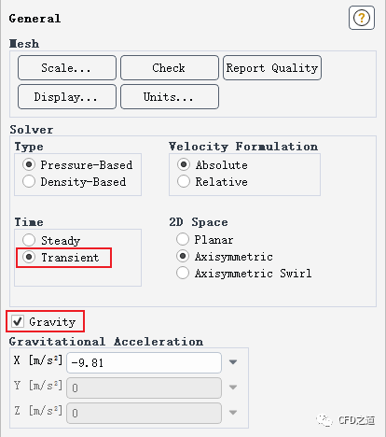This screenshot has height=437, width=386.
Task: Open the Display... mesh dialog
Action: [x=67, y=97]
